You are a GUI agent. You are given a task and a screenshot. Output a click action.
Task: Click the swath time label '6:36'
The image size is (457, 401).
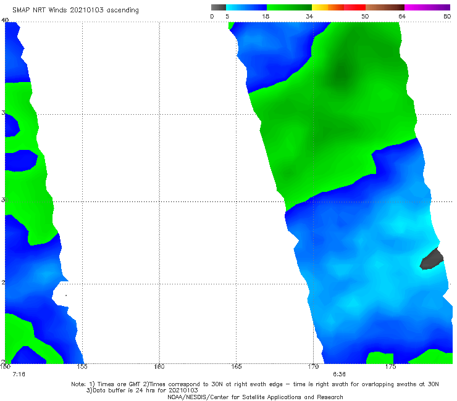(339, 374)
